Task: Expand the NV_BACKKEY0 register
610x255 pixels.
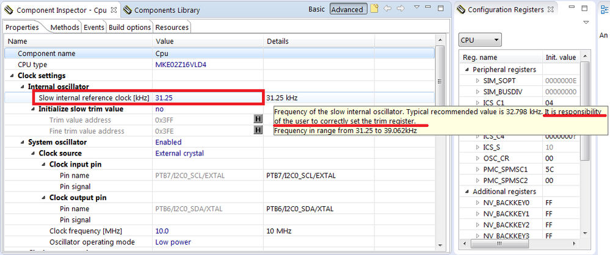Action: tap(477, 203)
